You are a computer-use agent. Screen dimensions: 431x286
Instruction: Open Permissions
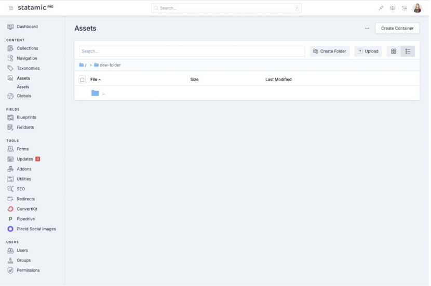[28, 270]
